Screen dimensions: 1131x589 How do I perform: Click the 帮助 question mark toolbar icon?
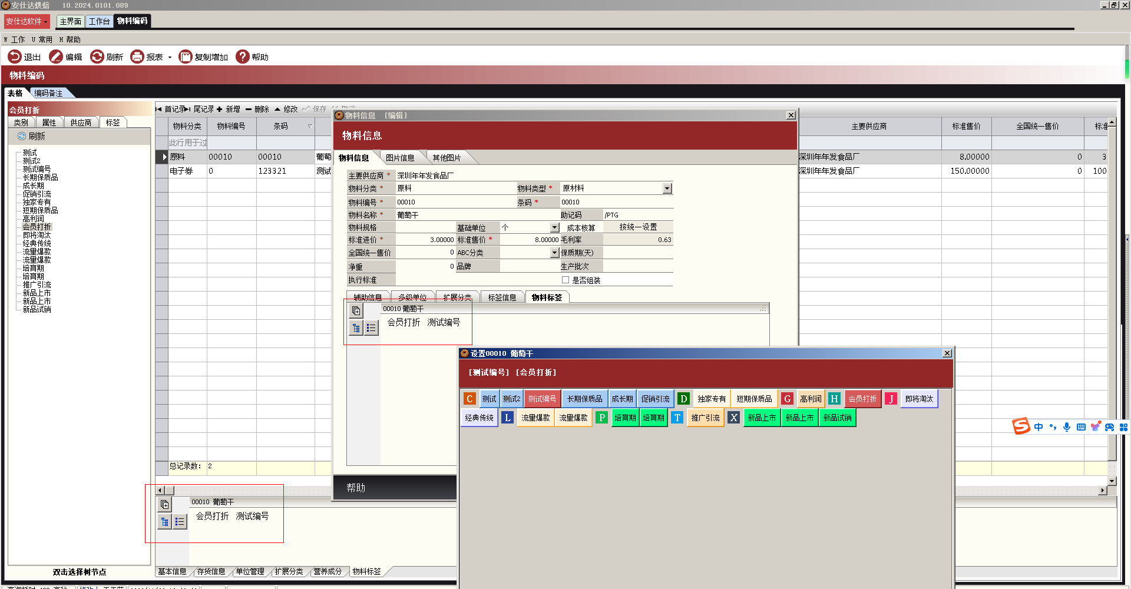[x=242, y=57]
